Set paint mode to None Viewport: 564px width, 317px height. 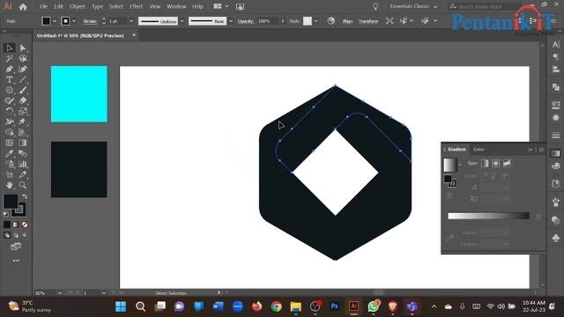tap(25, 225)
